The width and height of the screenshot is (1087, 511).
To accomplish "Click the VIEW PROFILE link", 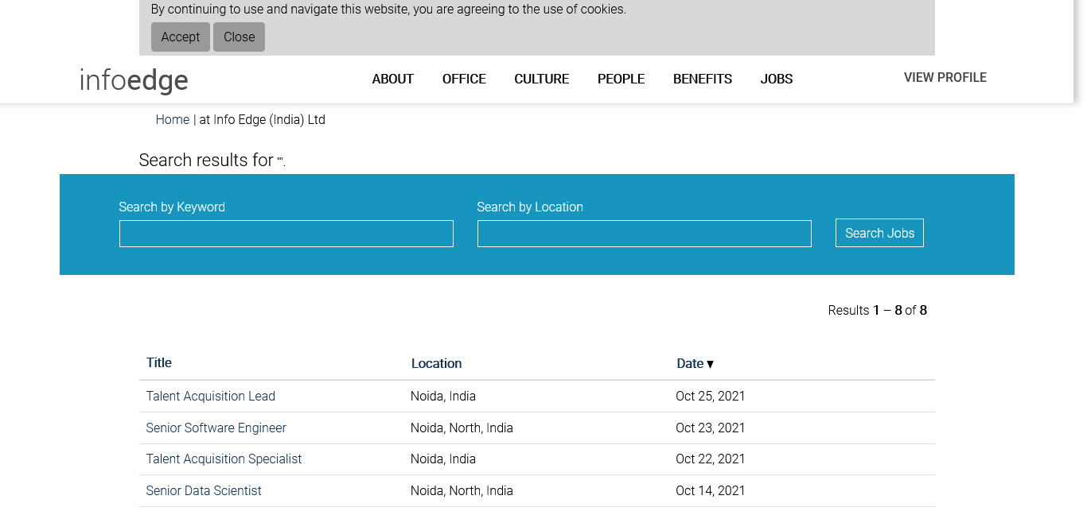I will (x=945, y=78).
